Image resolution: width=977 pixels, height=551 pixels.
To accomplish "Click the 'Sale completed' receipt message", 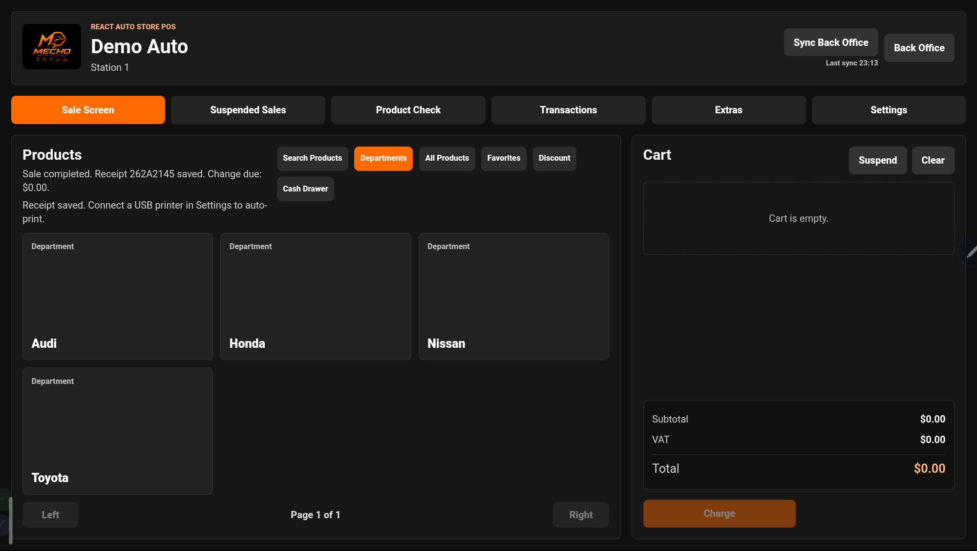I will [x=142, y=181].
